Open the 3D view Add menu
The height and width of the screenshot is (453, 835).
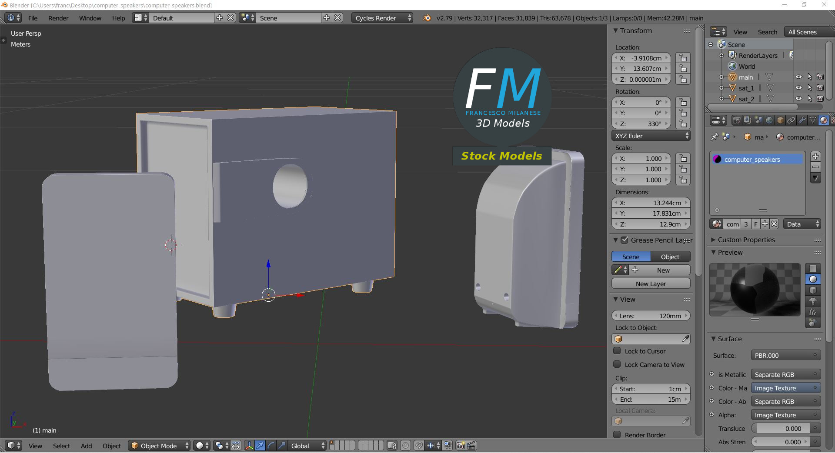tap(86, 446)
